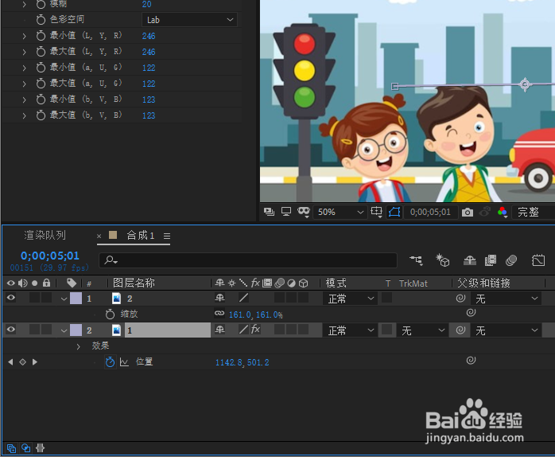Expand or collapse transfer controls pane icon
The height and width of the screenshot is (457, 555).
click(x=25, y=448)
